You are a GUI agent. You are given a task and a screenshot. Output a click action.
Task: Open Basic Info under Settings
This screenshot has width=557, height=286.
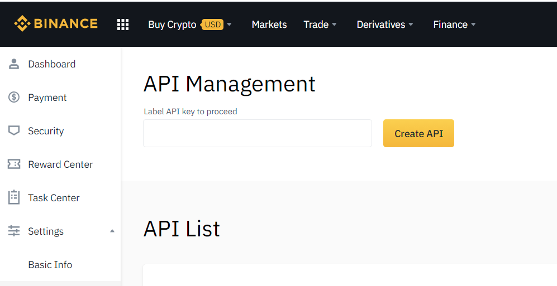click(50, 265)
